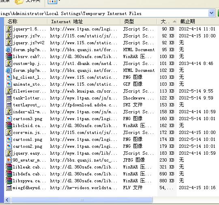Click the 'GIF 图像' type cell
The image size is (219, 205).
click(x=133, y=84)
